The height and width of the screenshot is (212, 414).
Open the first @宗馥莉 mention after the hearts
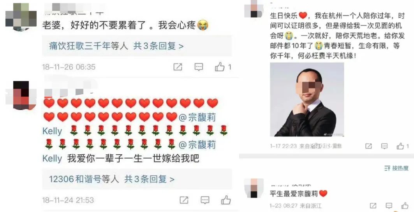(x=197, y=117)
